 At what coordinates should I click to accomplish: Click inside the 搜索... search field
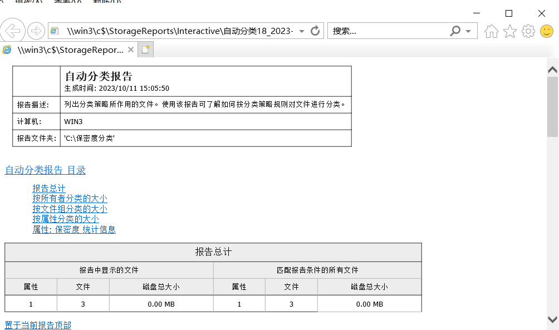(389, 31)
